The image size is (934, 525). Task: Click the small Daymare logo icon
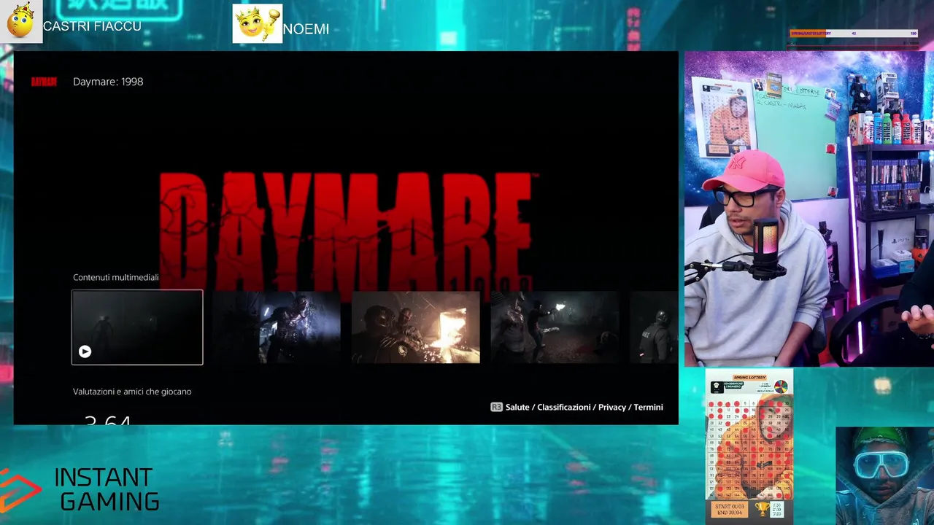click(x=44, y=82)
